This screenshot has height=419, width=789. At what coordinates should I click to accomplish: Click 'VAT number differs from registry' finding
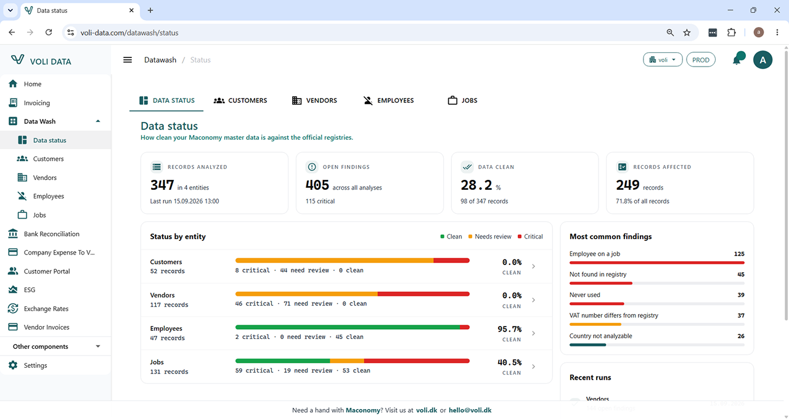[614, 315]
